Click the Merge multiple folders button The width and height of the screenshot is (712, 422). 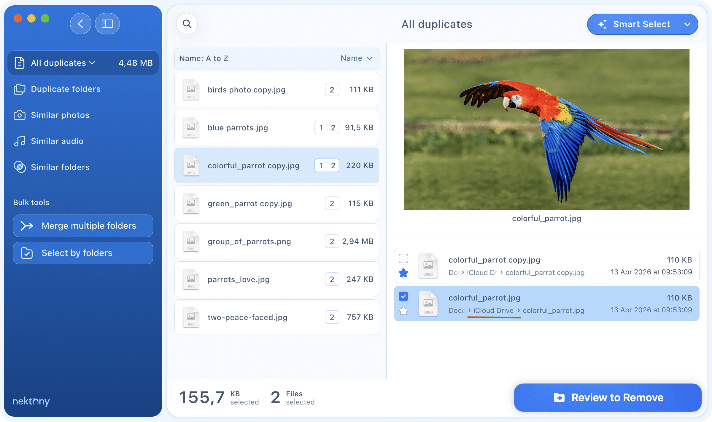point(83,226)
